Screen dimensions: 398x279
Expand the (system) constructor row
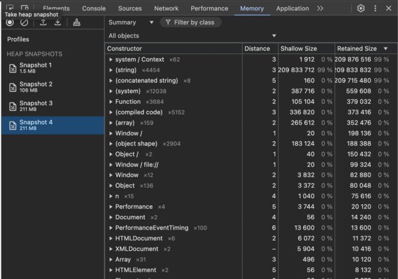110,91
